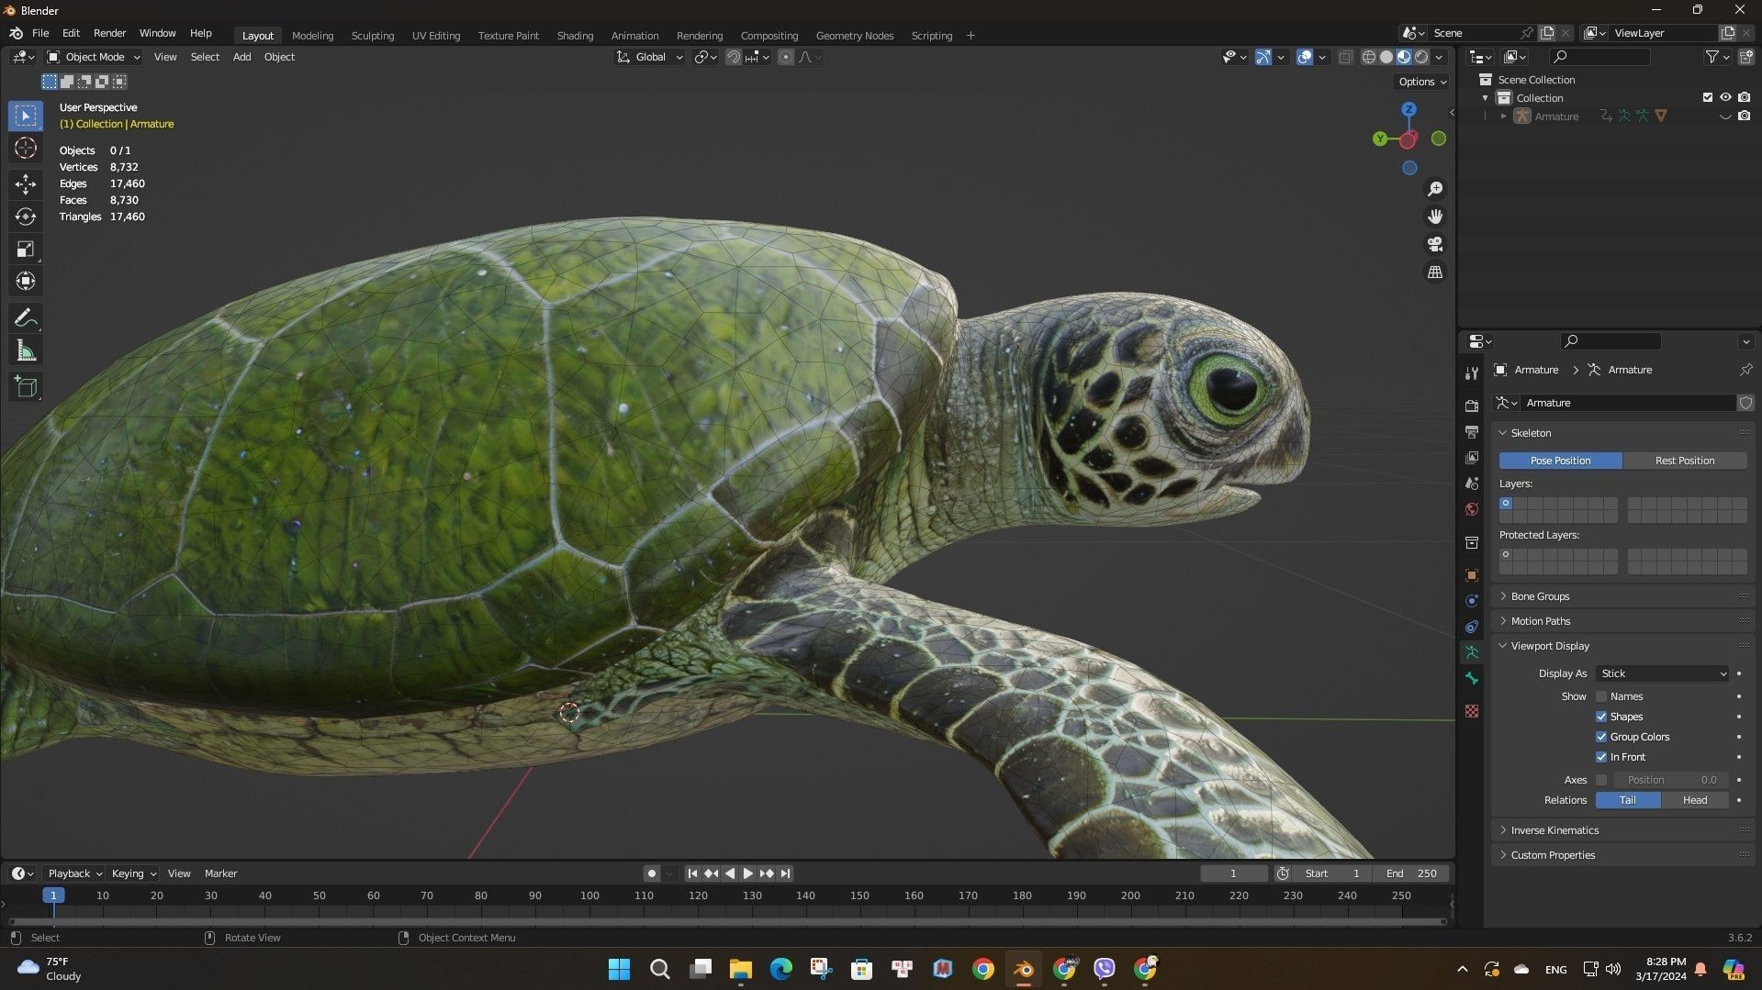Click the current frame number field
The width and height of the screenshot is (1762, 990).
point(1234,873)
